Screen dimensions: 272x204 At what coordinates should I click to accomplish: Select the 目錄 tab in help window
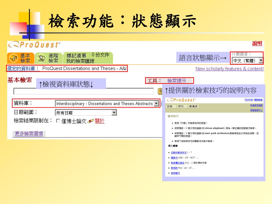(171, 106)
